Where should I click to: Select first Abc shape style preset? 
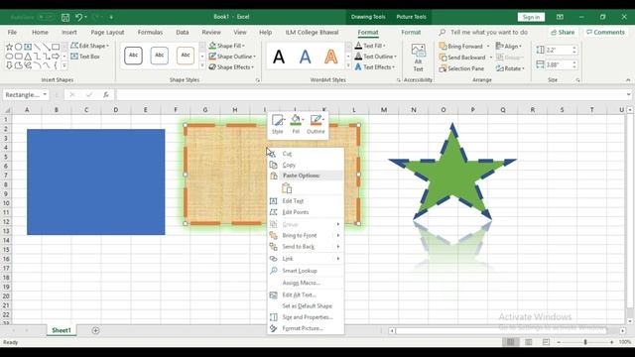point(133,56)
